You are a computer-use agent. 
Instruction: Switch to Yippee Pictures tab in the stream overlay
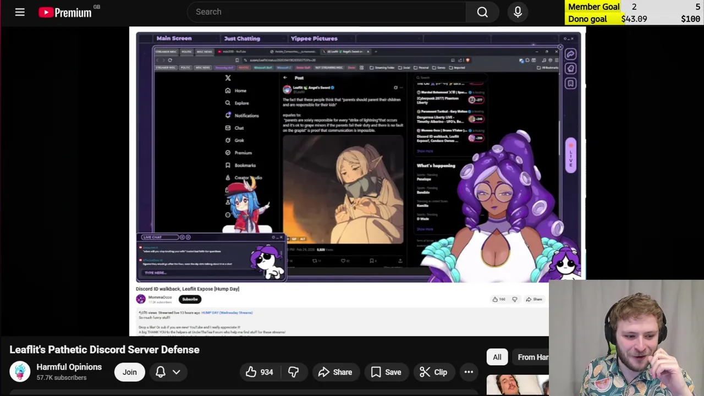[x=314, y=38]
